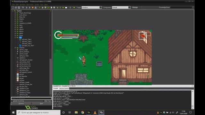Select the spBalance_Bar sprite
The image size is (205, 115).
(x=24, y=88)
